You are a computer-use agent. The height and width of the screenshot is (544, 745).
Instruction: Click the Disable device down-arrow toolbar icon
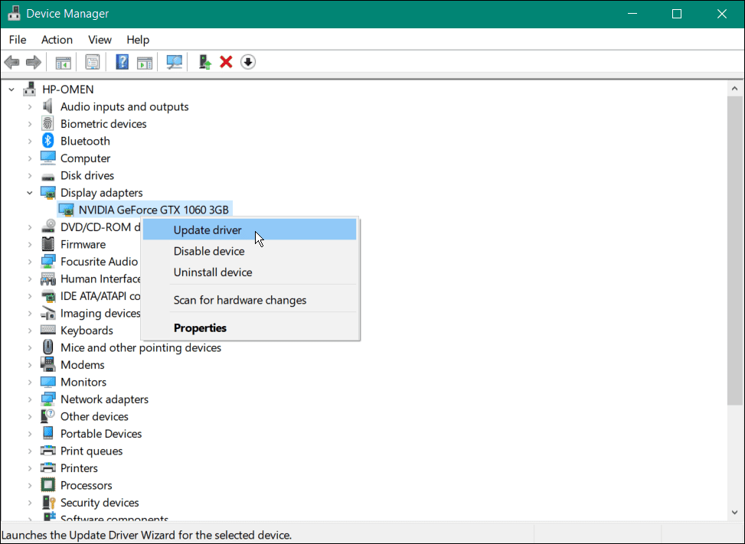(247, 61)
